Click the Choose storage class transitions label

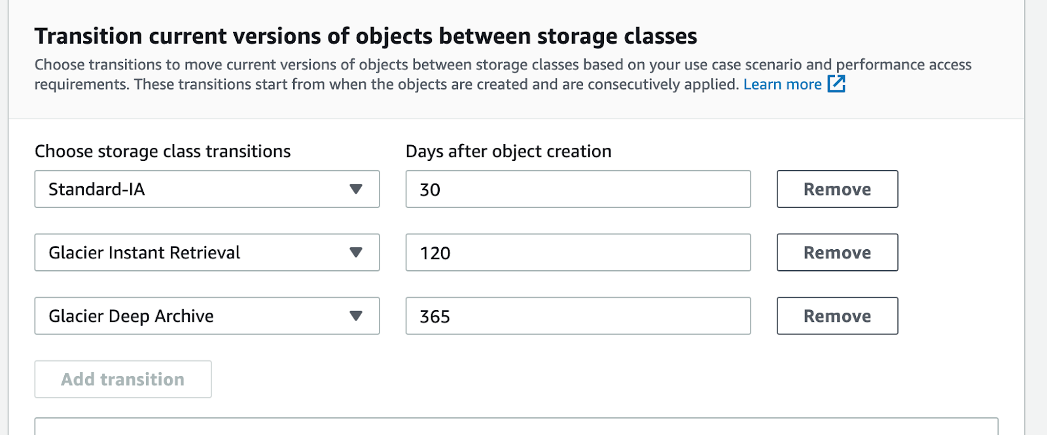pos(162,151)
